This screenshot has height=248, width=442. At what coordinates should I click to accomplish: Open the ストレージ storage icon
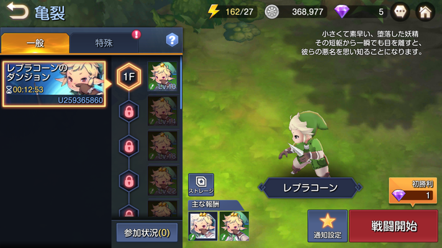201,185
